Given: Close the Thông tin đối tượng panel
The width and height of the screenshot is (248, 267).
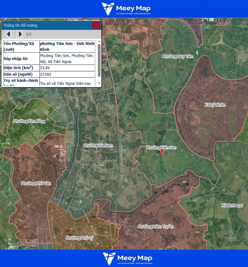Looking at the screenshot, I should [x=96, y=25].
